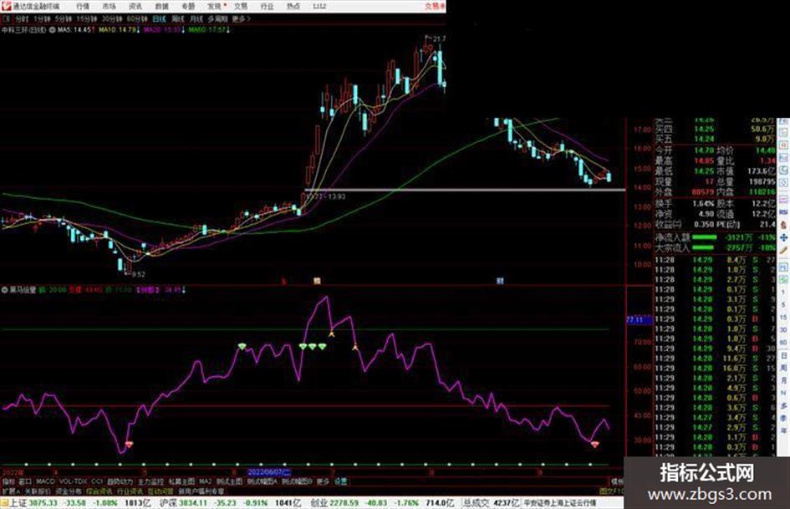The height and width of the screenshot is (509, 790).
Task: Click the circle icon beside 黑马起量 indicator
Action: pyautogui.click(x=4, y=290)
